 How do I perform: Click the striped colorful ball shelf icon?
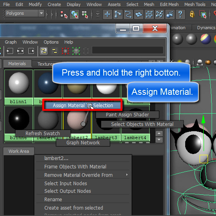(206, 39)
